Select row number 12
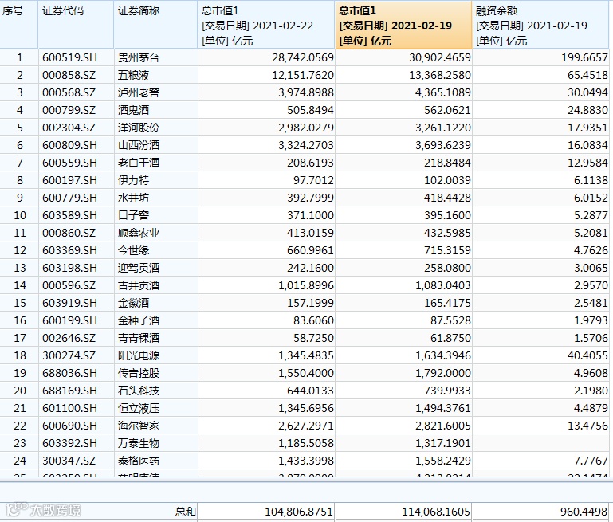613x522 pixels. point(20,250)
